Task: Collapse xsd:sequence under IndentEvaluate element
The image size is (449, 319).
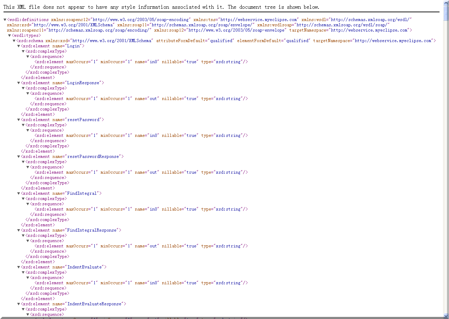Action: click(28, 278)
